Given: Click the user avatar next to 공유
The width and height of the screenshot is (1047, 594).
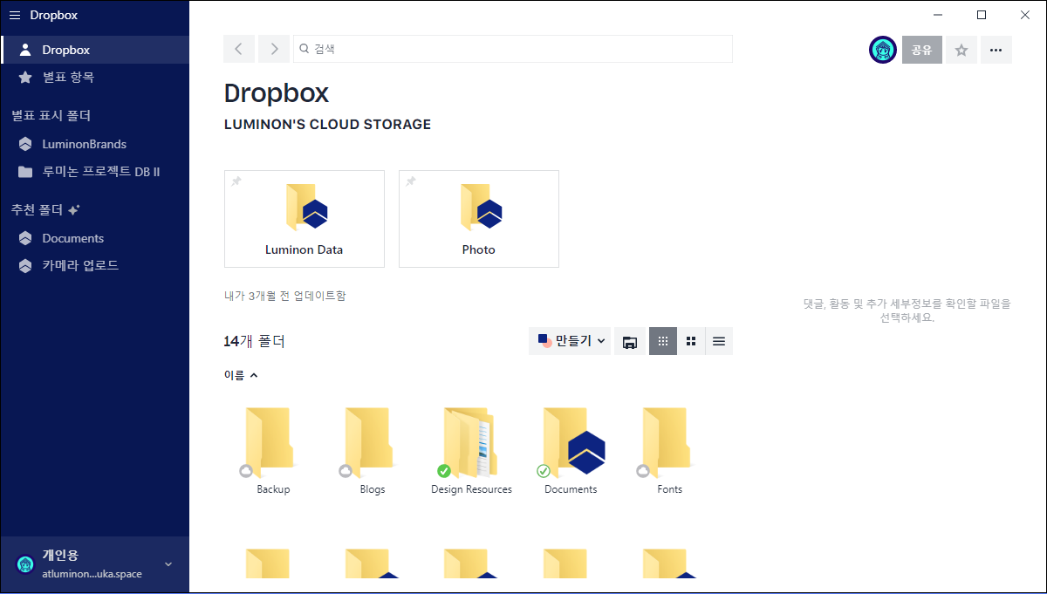Looking at the screenshot, I should (x=883, y=50).
